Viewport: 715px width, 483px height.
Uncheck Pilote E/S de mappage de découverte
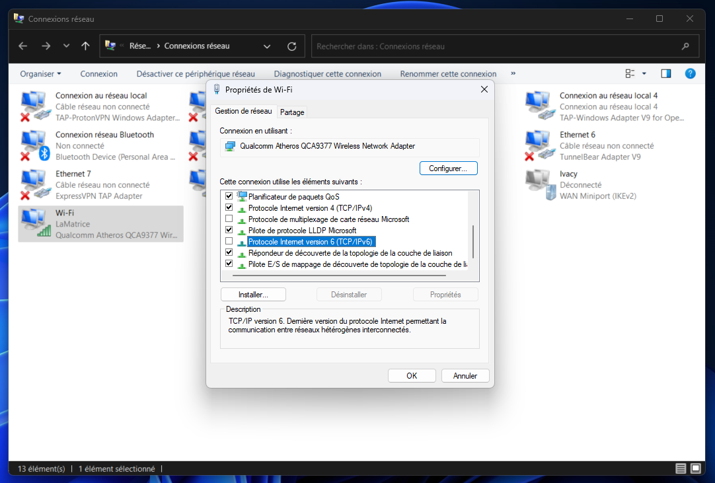point(229,264)
